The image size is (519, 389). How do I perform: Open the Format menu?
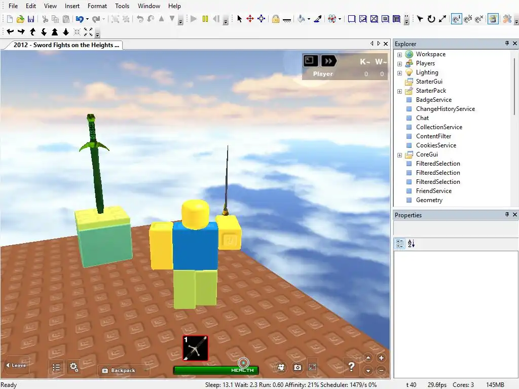(97, 6)
